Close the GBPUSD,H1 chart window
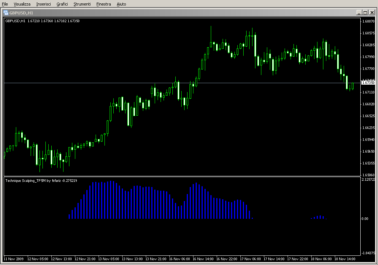The height and width of the screenshot is (265, 378). (372, 13)
